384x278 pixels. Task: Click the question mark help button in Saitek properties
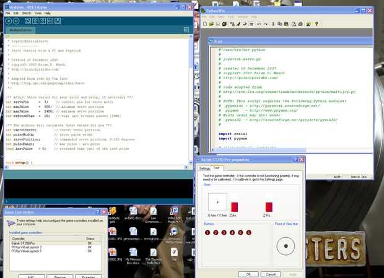coord(295,160)
